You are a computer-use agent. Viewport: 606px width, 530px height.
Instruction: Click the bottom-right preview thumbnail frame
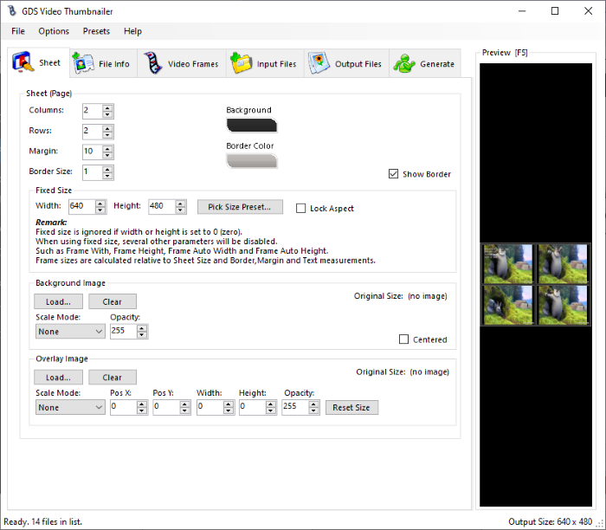pyautogui.click(x=563, y=305)
